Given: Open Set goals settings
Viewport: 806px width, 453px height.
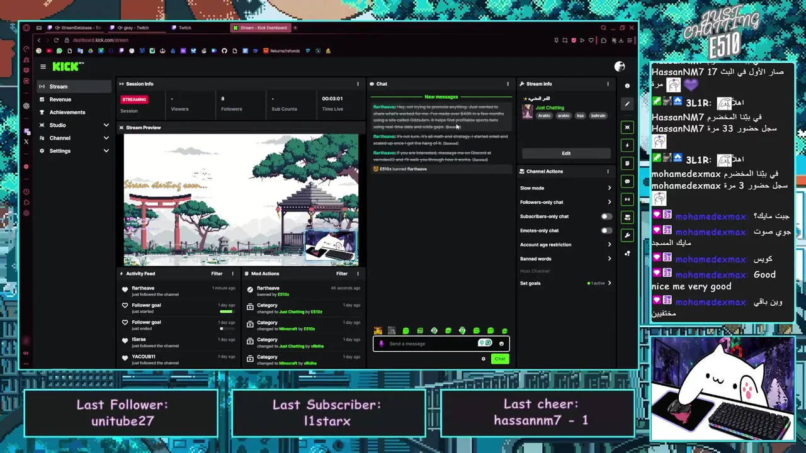Looking at the screenshot, I should [x=565, y=283].
